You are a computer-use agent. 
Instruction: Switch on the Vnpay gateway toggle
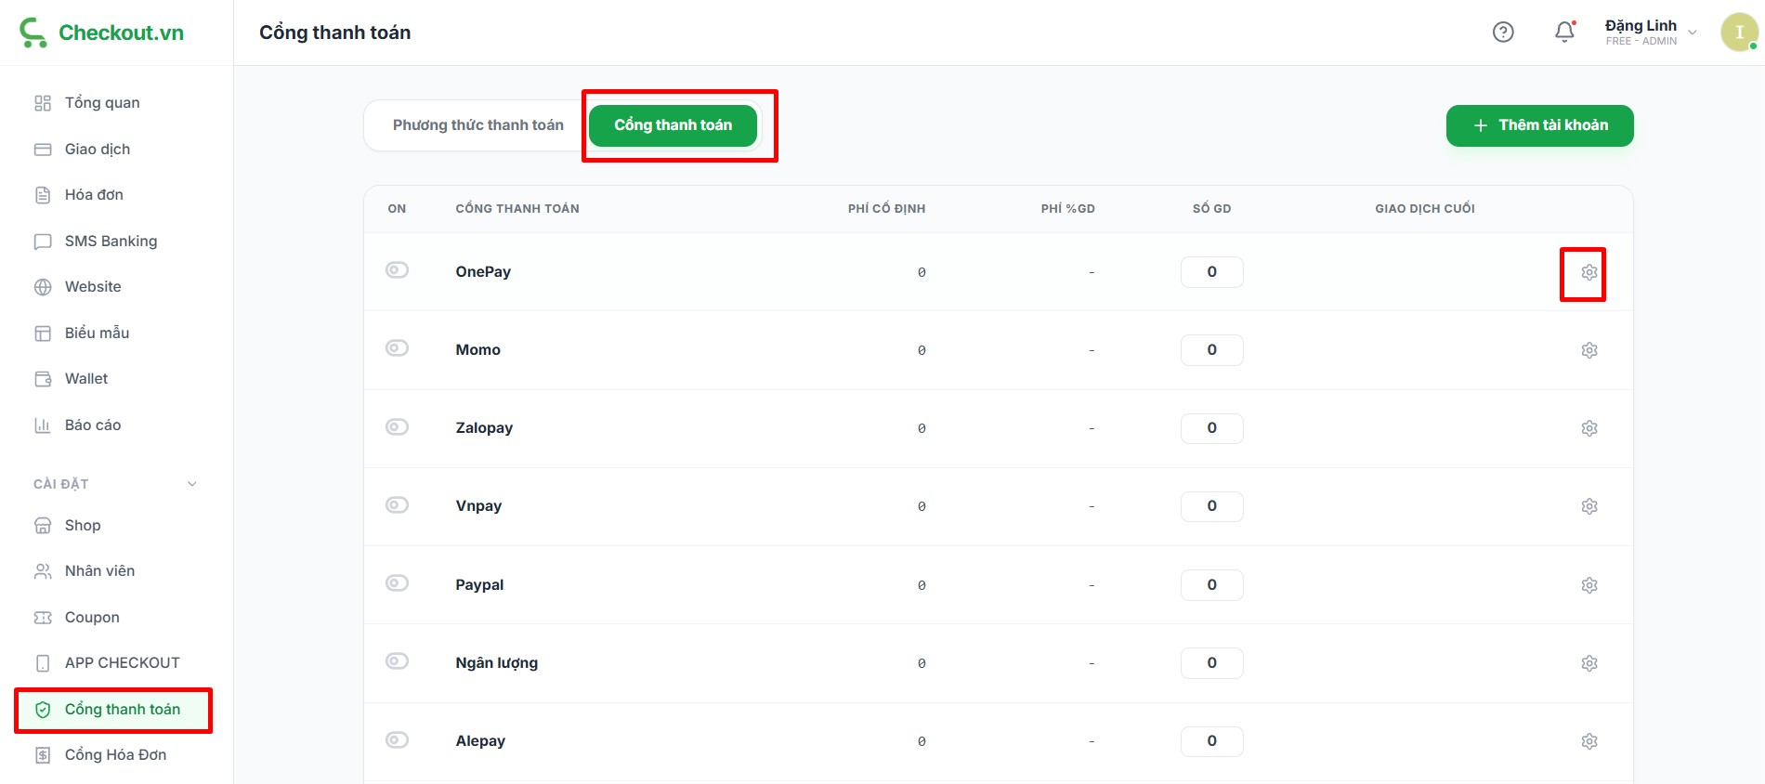397,505
